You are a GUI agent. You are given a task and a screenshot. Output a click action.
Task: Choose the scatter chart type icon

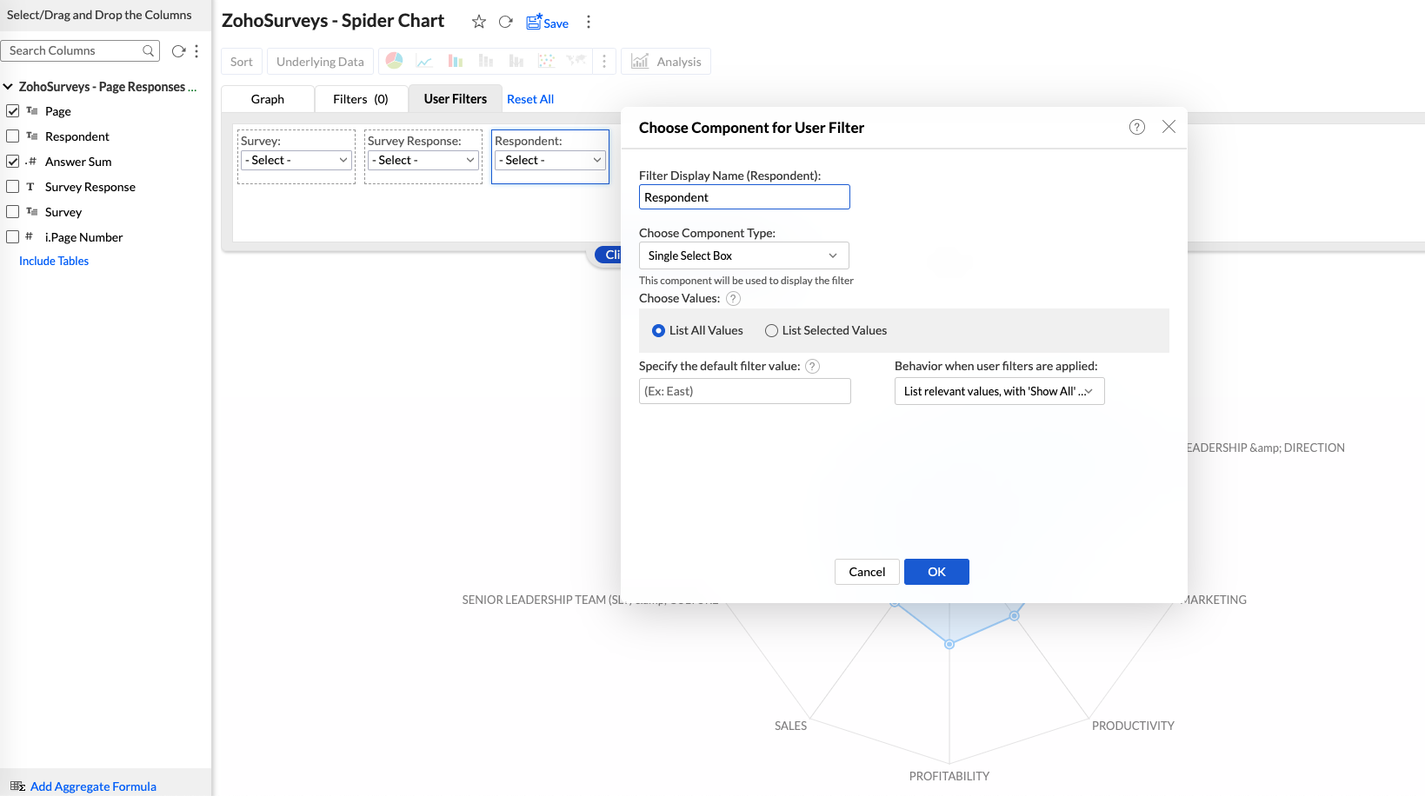[546, 61]
